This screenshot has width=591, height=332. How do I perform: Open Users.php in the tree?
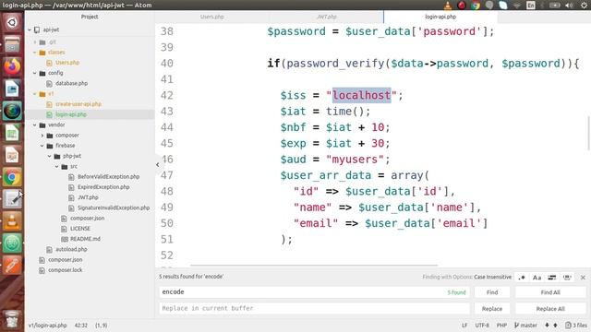tap(67, 63)
